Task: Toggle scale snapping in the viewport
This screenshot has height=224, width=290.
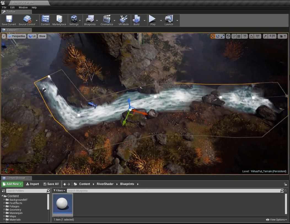Action: [x=265, y=36]
